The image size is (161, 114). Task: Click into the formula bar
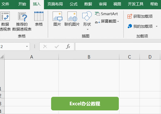[x=118, y=46]
